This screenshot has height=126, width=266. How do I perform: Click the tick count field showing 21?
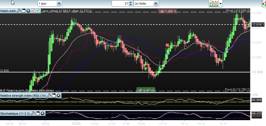pyautogui.click(x=120, y=3)
